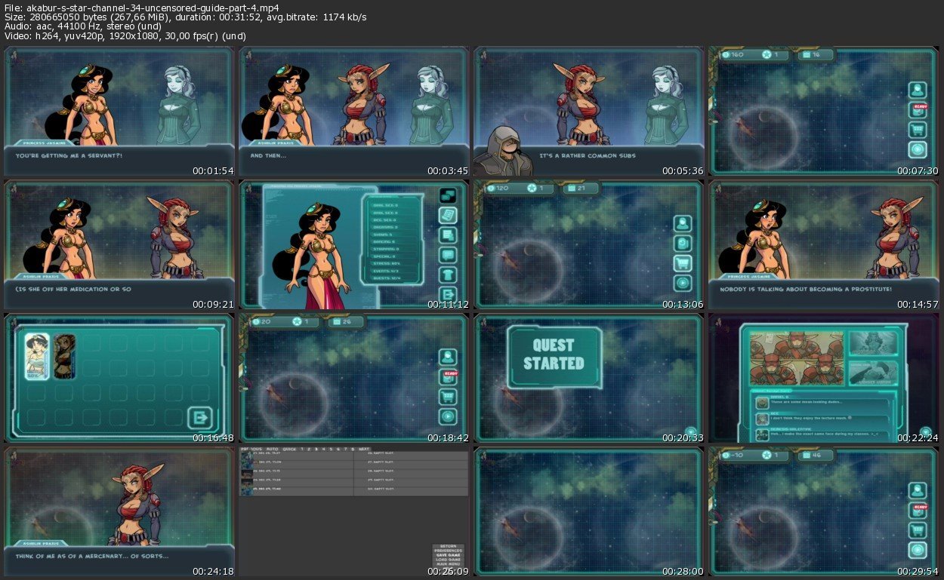Open the profile icon in the 00:07:30 frame

(x=917, y=91)
